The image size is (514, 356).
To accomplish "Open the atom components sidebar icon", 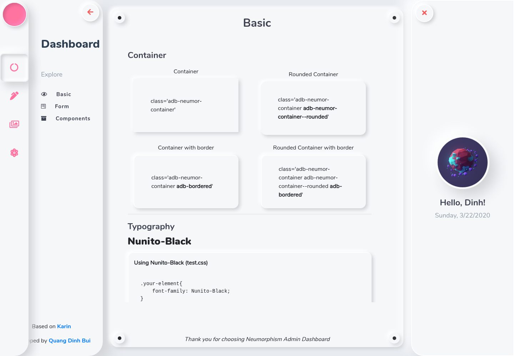I will 14,153.
